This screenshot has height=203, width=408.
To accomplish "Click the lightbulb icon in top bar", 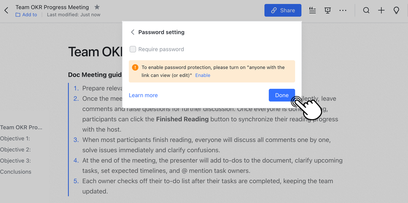I will [x=396, y=10].
